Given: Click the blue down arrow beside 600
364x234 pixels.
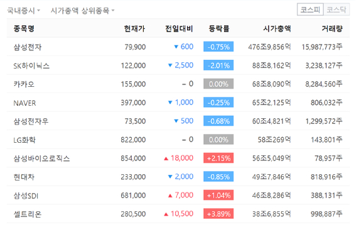Looking at the screenshot, I should click(x=176, y=47).
